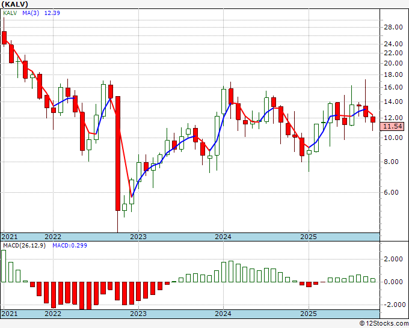The height and width of the screenshot is (328, 409).
Task: Click the 28.00 price axis label
Action: (x=393, y=28)
